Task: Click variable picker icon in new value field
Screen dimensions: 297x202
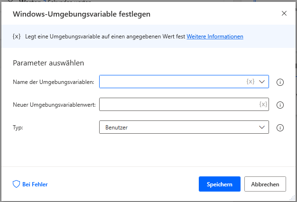Action: [x=263, y=104]
